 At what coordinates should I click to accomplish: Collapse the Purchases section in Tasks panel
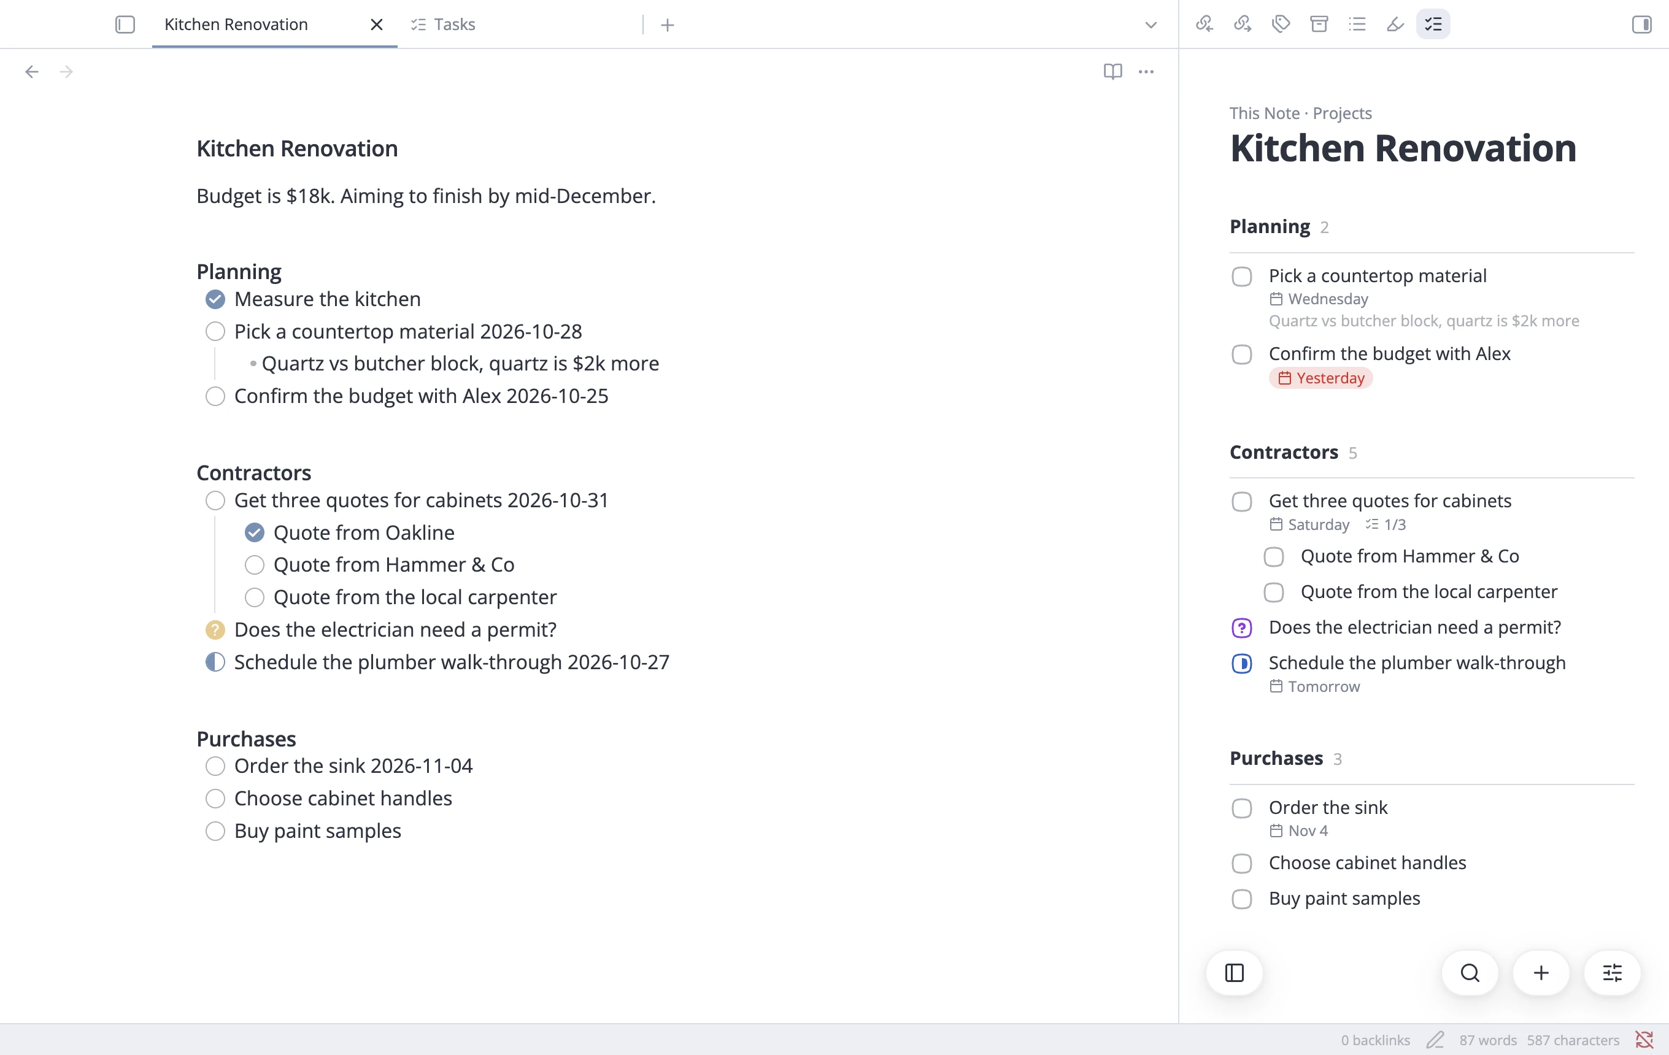pos(1276,759)
